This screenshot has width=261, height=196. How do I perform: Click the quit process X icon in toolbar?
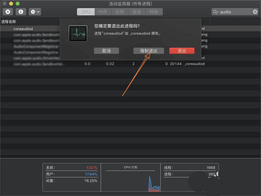8,11
